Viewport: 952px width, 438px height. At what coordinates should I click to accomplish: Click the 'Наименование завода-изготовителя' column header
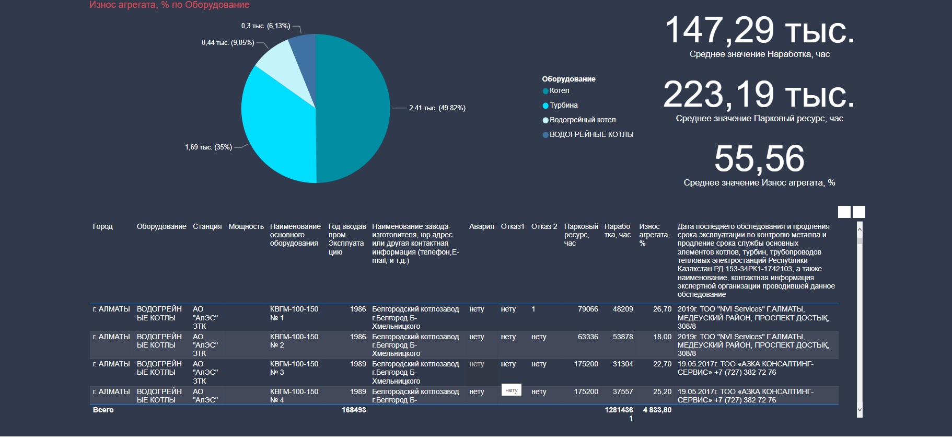(x=415, y=243)
